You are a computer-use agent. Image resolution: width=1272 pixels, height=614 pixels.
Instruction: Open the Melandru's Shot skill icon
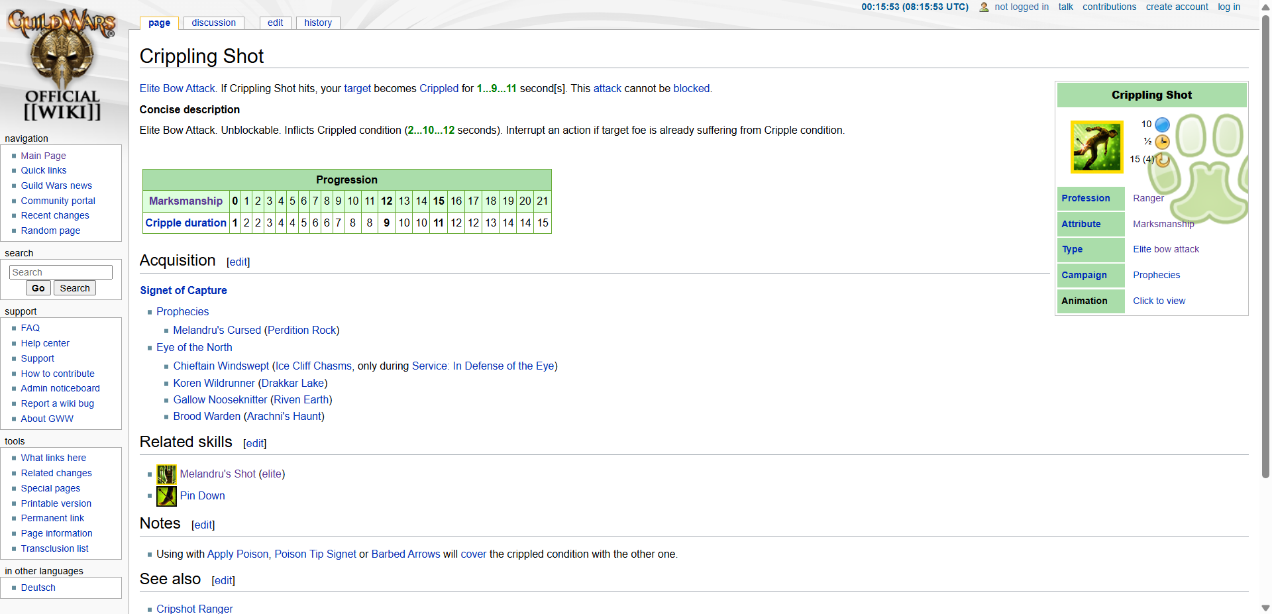point(166,474)
